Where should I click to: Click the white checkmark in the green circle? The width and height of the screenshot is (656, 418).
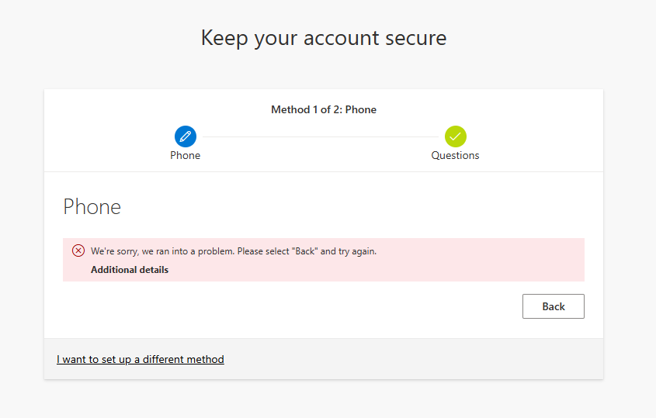tap(455, 136)
